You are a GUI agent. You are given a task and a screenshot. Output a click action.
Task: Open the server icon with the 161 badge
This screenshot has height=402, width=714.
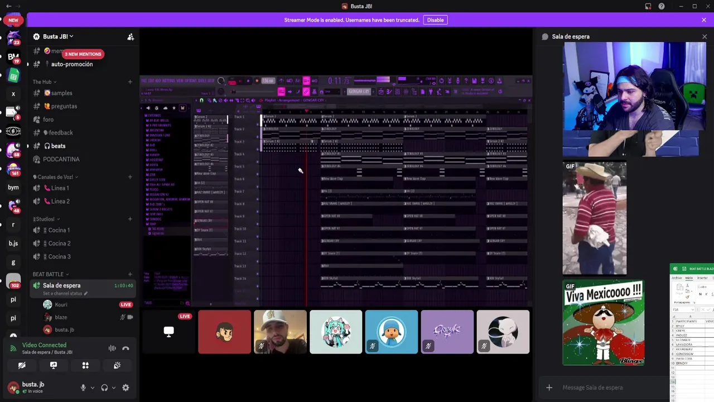tap(13, 169)
